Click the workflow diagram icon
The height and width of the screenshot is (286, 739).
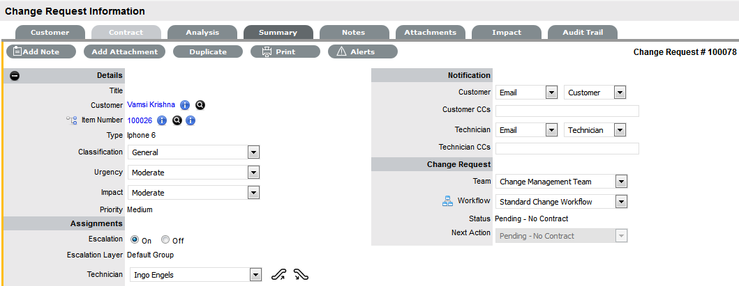(x=448, y=202)
